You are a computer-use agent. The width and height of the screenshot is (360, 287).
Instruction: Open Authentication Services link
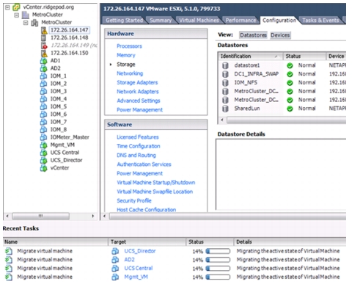click(144, 164)
